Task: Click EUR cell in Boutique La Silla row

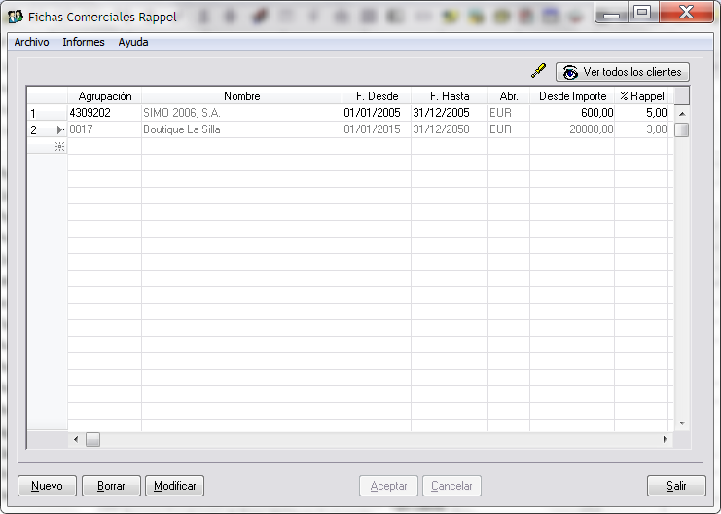Action: [509, 129]
